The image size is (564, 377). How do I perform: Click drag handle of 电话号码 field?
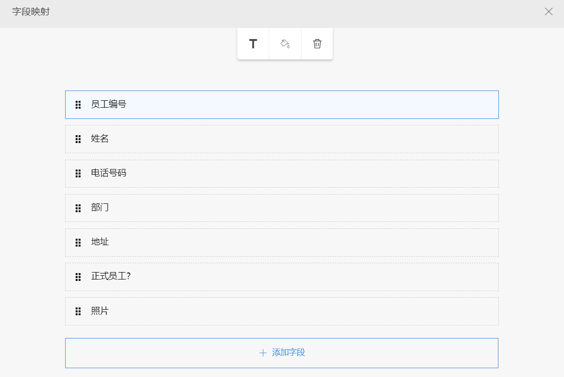point(78,174)
